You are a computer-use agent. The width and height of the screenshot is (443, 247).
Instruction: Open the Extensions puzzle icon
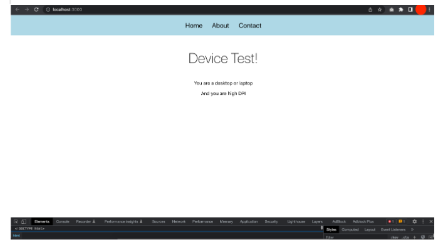click(401, 9)
